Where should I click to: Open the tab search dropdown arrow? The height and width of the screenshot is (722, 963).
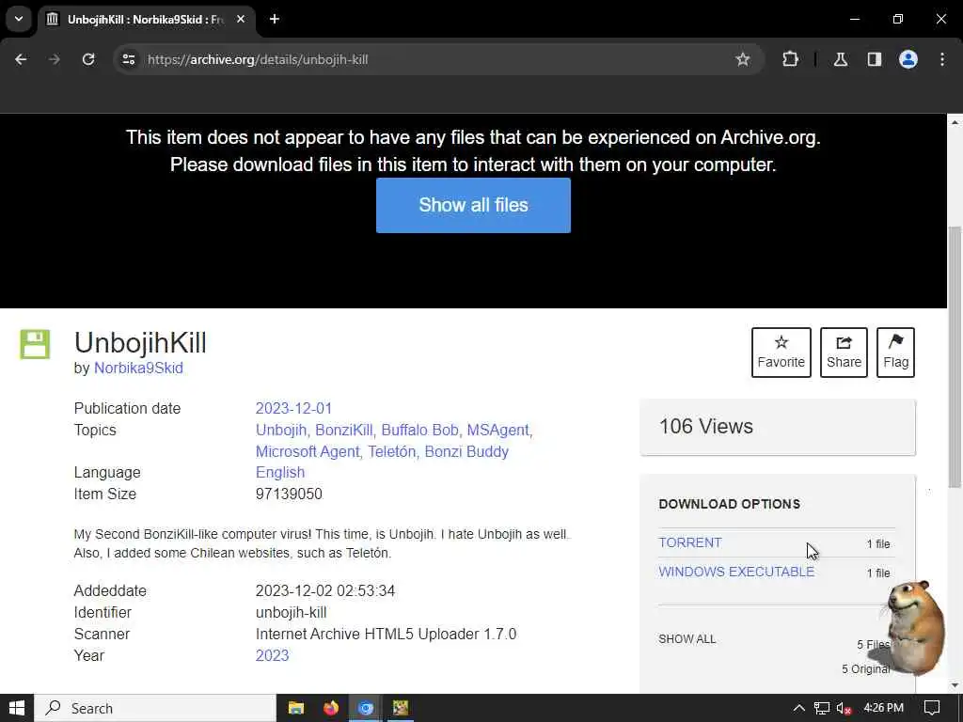click(19, 19)
